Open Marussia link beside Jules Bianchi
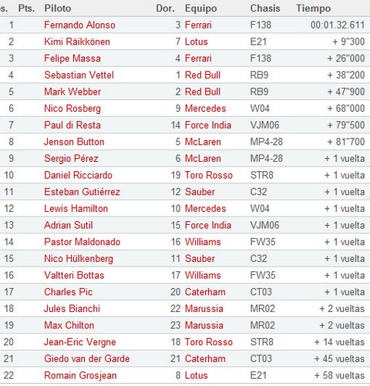Image resolution: width=370 pixels, height=386 pixels. pyautogui.click(x=204, y=309)
